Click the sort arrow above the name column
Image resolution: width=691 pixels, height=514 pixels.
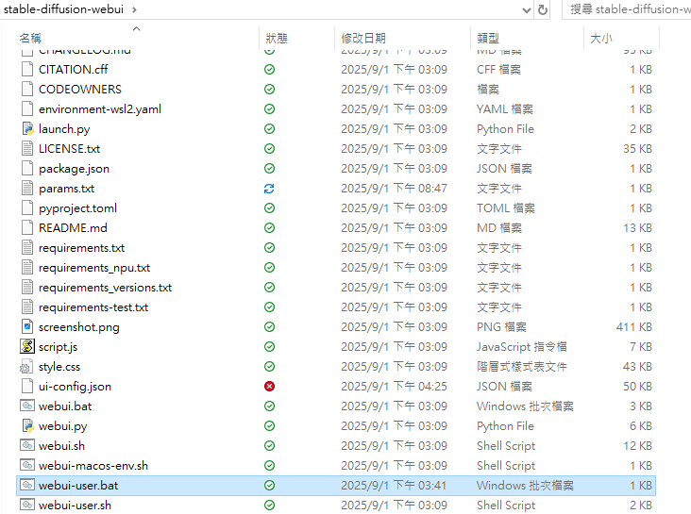point(137,28)
